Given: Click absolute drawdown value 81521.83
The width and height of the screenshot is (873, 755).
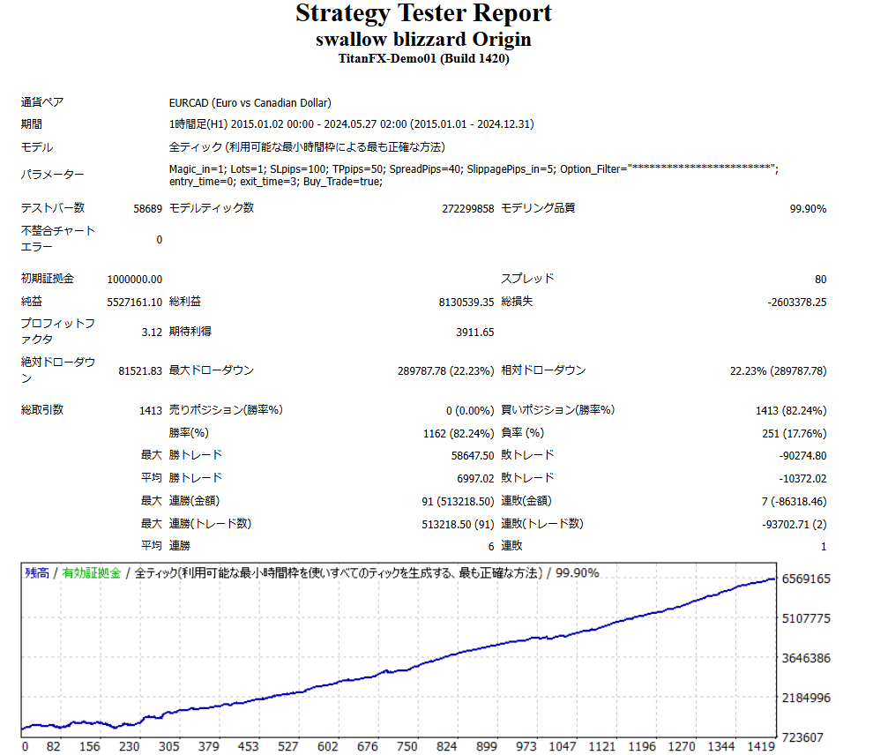Looking at the screenshot, I should [x=140, y=371].
